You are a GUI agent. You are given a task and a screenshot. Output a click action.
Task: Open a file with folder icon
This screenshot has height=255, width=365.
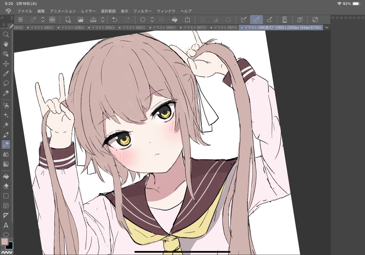81,20
